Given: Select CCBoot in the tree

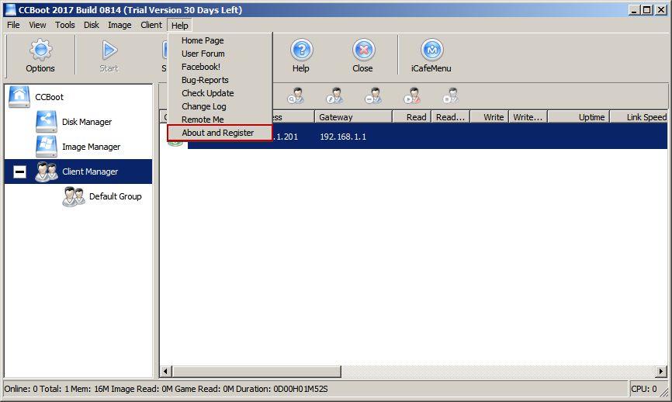Looking at the screenshot, I should (50, 97).
